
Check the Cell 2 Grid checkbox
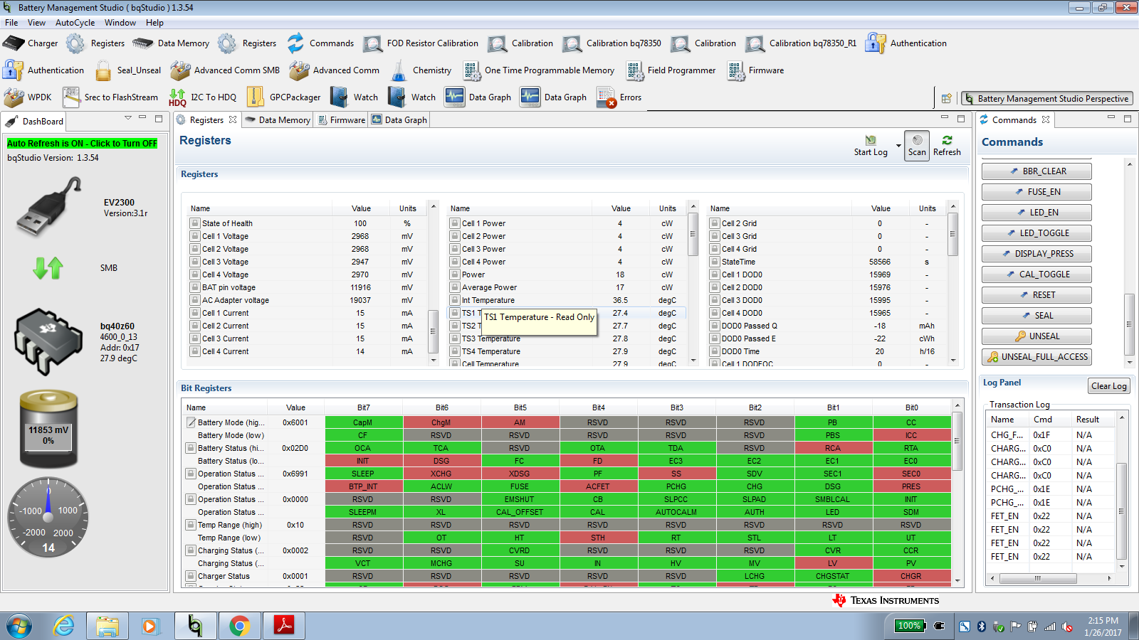point(715,223)
